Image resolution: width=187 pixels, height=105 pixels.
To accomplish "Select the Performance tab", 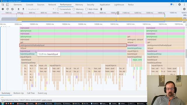I will (66, 5).
